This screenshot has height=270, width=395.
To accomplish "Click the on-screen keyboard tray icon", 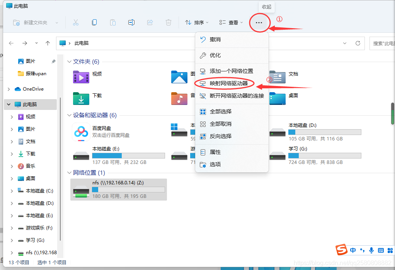I will (380, 250).
